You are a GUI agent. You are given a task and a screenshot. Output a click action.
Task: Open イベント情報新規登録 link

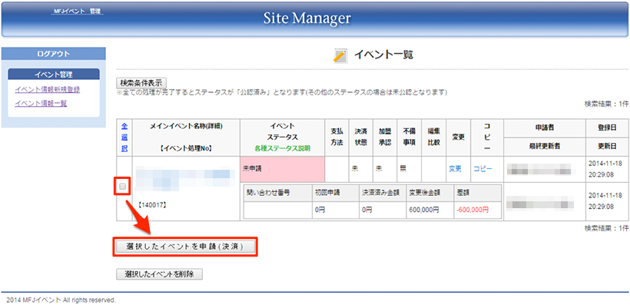47,89
